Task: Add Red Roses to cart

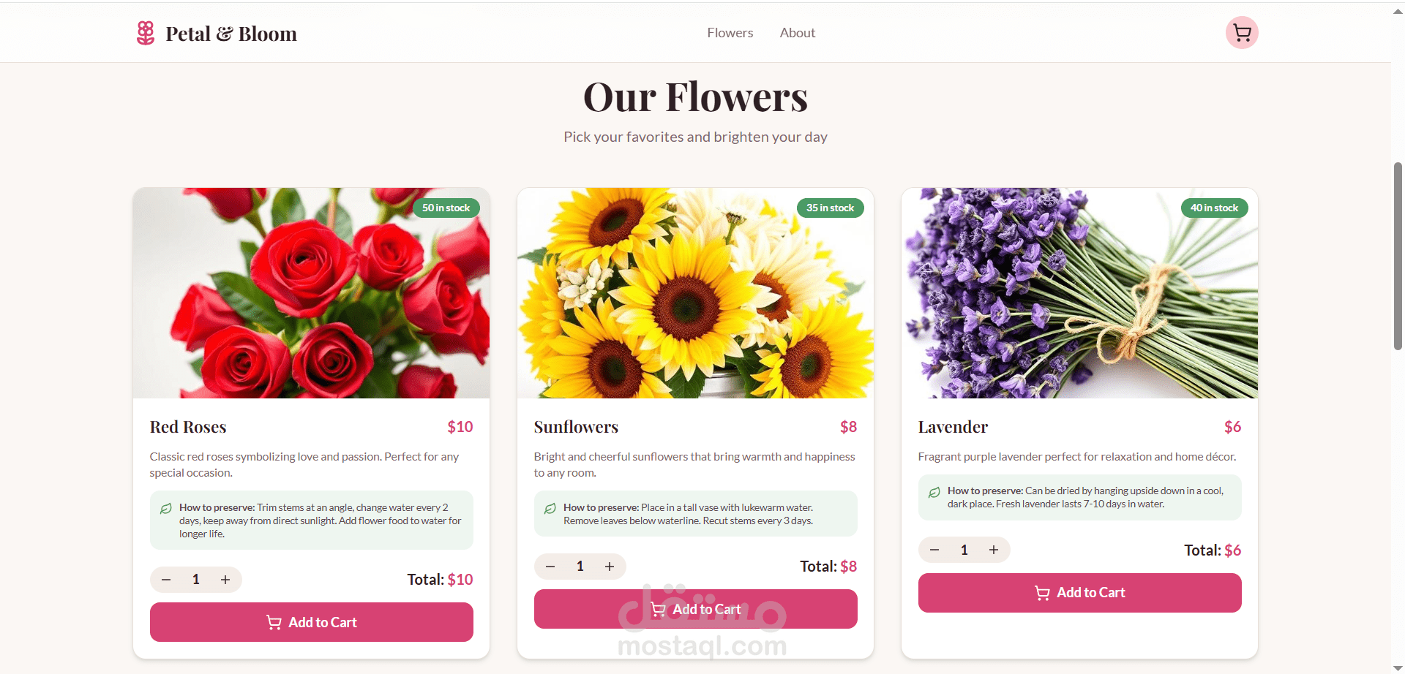Action: click(312, 622)
